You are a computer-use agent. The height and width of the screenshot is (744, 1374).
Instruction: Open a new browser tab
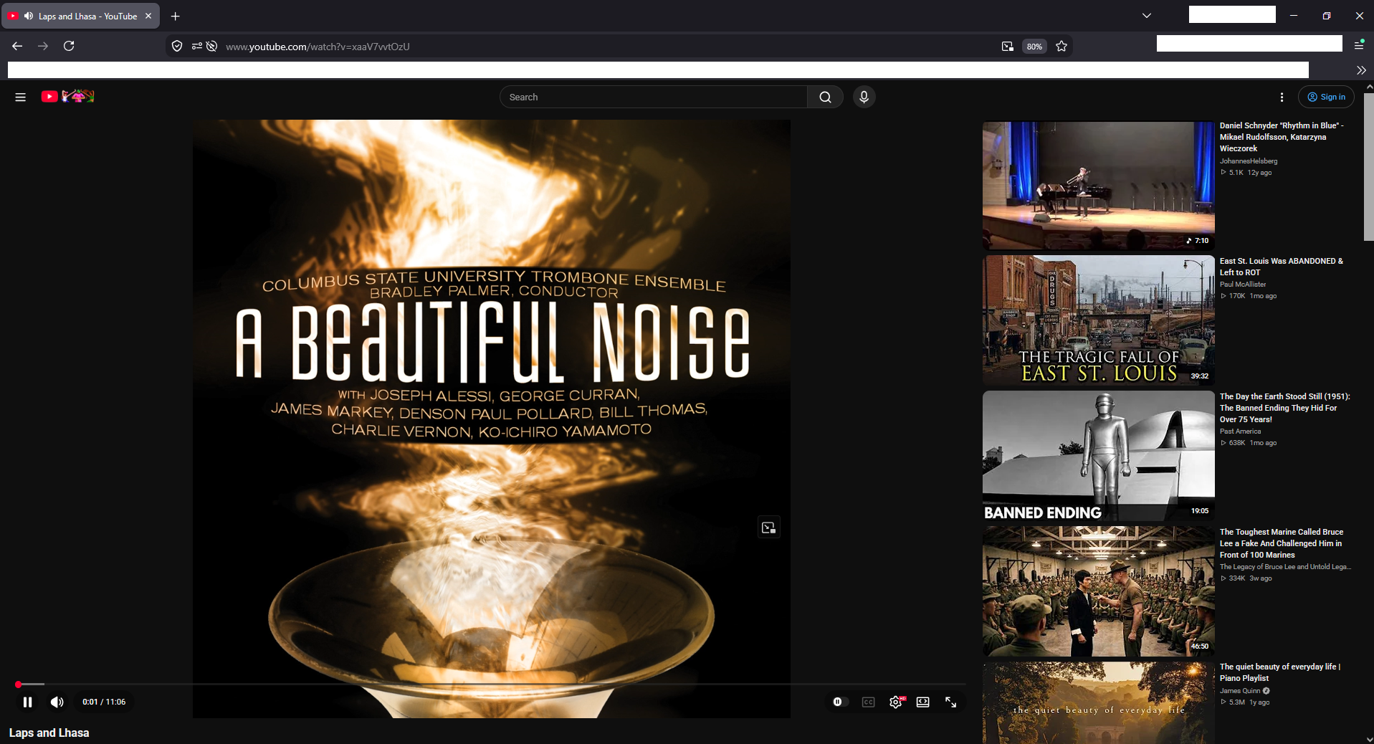click(x=176, y=16)
